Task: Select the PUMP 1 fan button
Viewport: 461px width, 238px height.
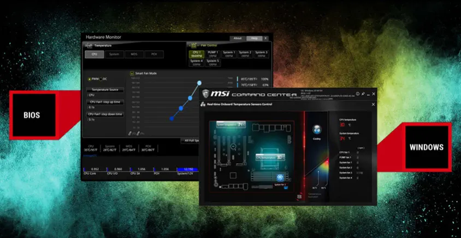Action: pyautogui.click(x=212, y=54)
